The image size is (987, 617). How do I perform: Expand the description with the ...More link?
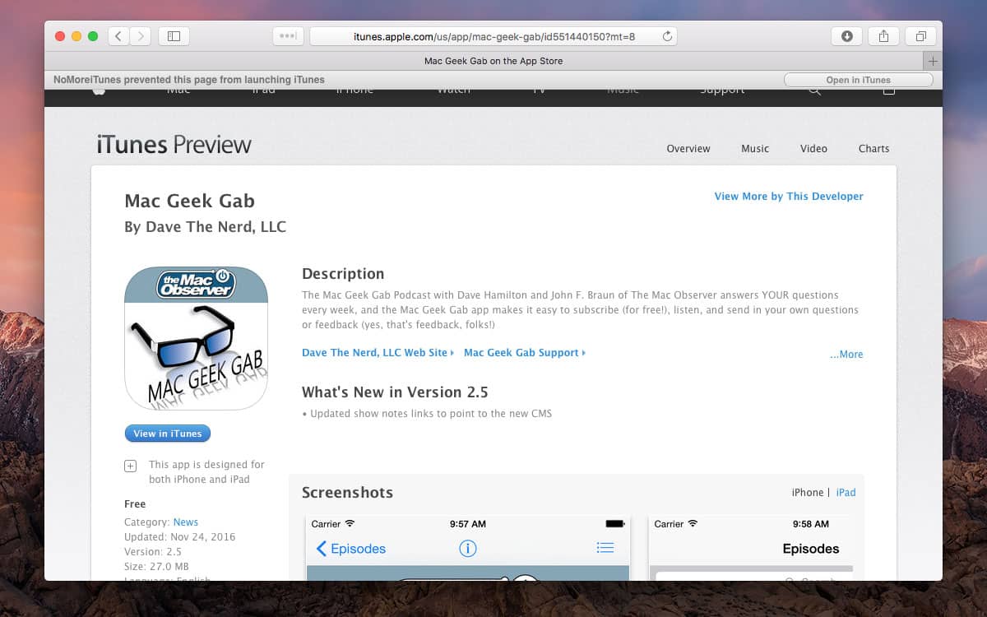846,355
